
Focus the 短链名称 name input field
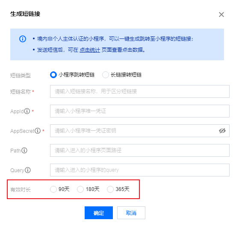point(140,91)
